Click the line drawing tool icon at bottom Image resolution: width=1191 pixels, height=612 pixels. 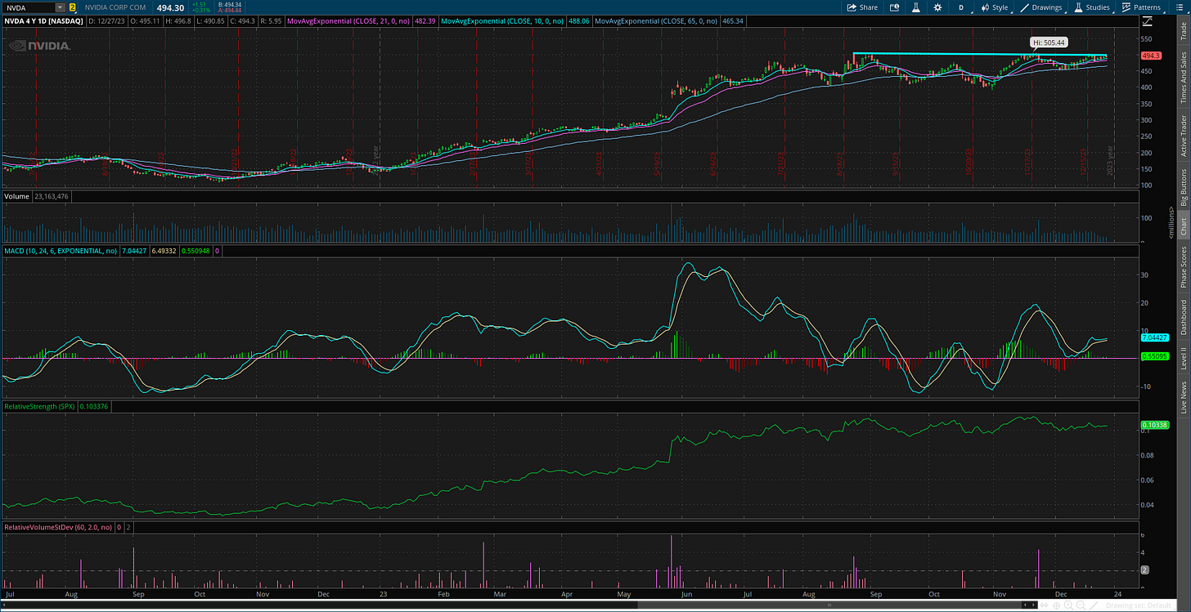[x=1094, y=605]
